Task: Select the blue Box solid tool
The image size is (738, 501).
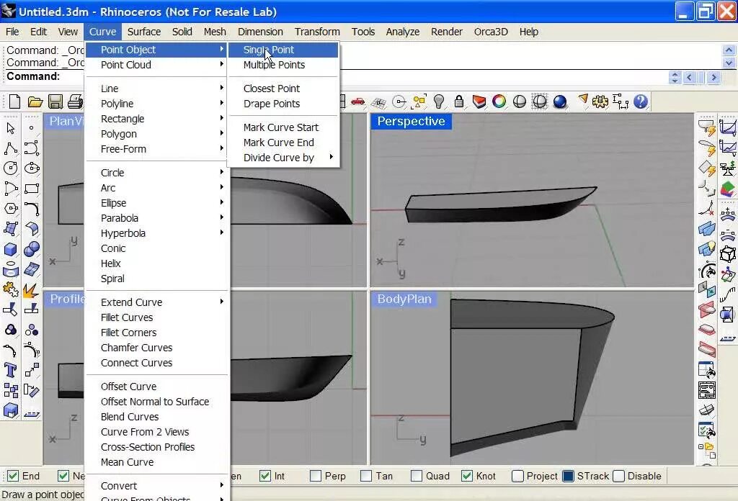Action: click(x=11, y=249)
